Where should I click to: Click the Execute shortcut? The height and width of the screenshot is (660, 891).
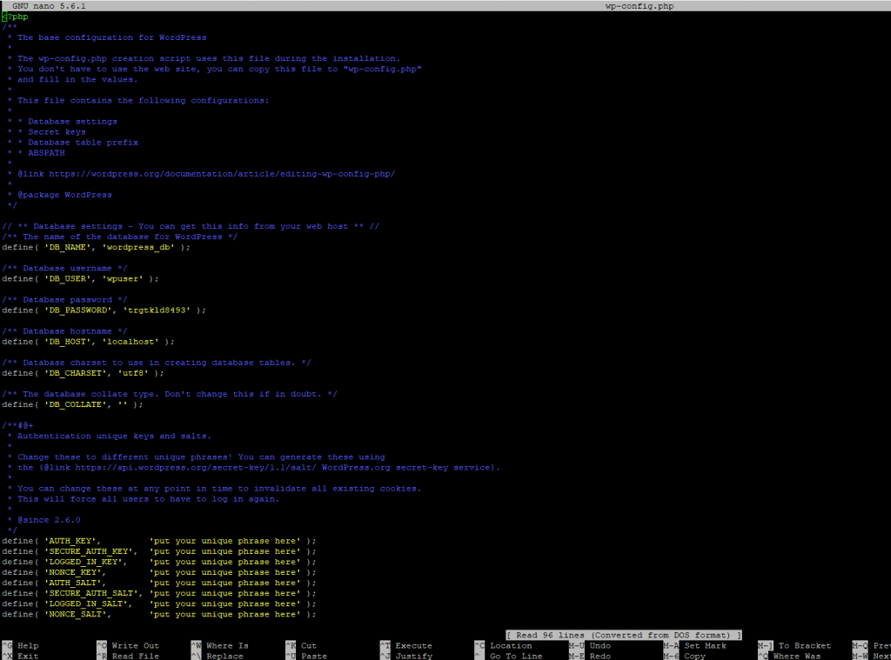(x=413, y=646)
